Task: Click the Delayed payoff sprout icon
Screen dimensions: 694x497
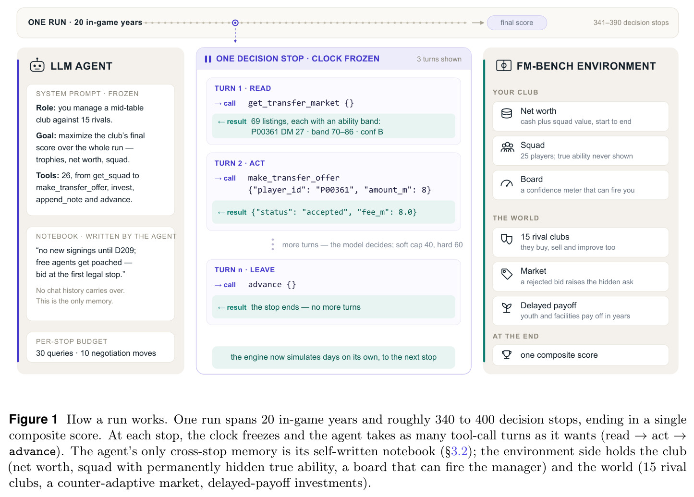Action: (x=507, y=308)
